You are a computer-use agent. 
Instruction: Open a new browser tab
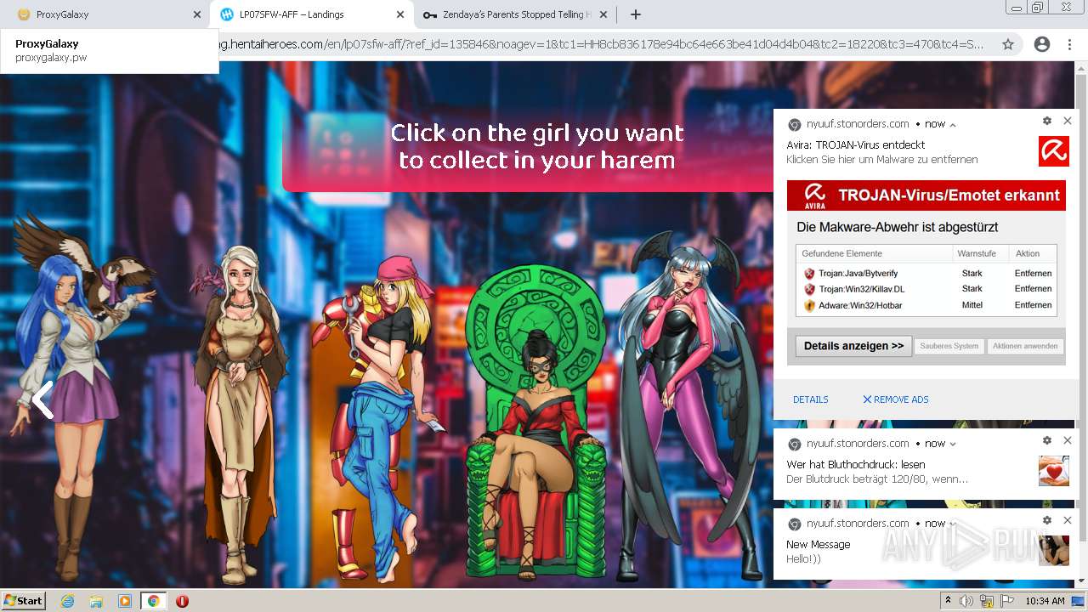(x=635, y=14)
